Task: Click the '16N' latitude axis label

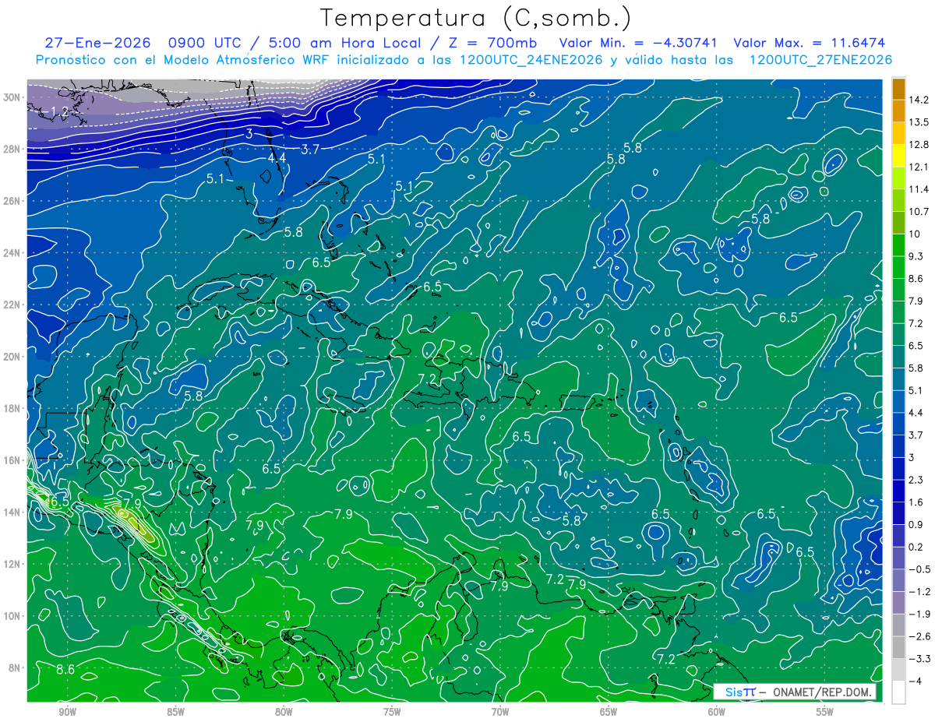Action: click(12, 460)
